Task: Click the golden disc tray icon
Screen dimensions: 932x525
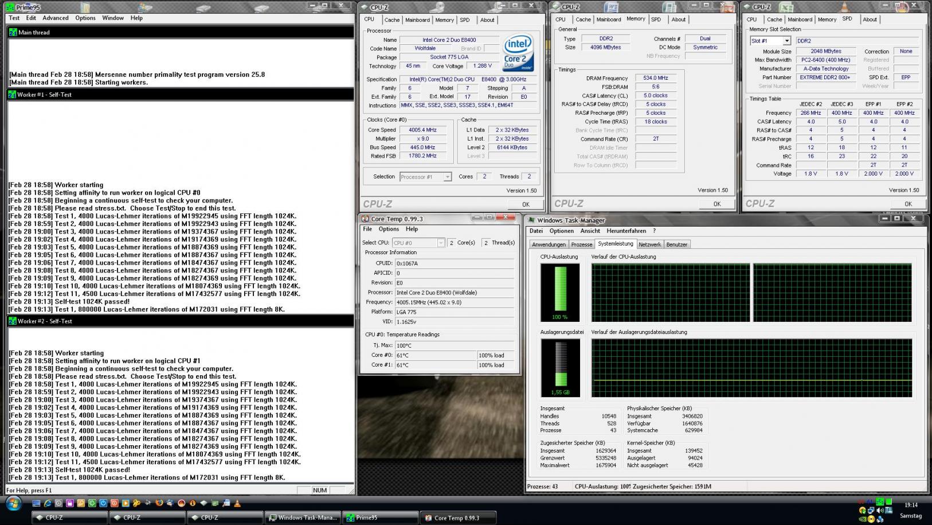Action: (871, 519)
